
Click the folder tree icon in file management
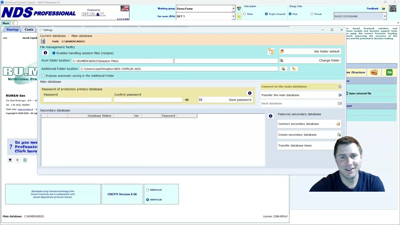271,51
